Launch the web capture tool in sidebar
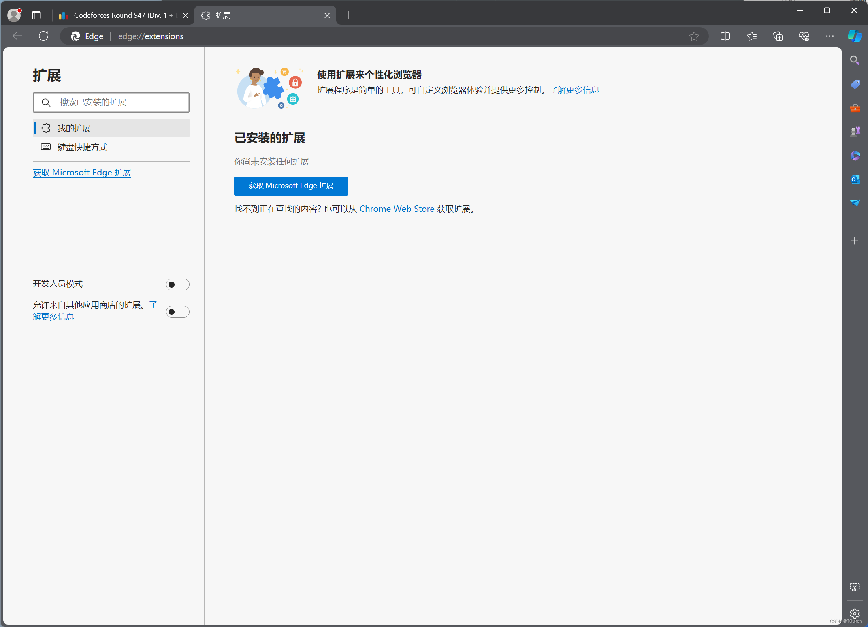 point(855,586)
